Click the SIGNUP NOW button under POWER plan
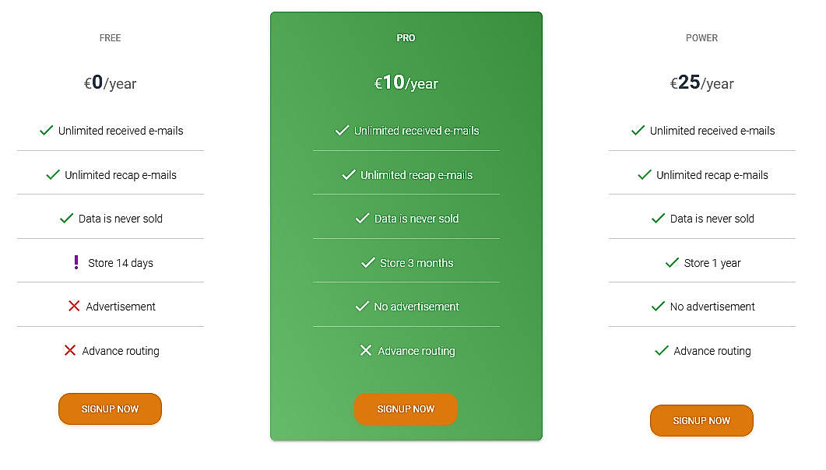Image resolution: width=826 pixels, height=470 pixels. coord(701,420)
